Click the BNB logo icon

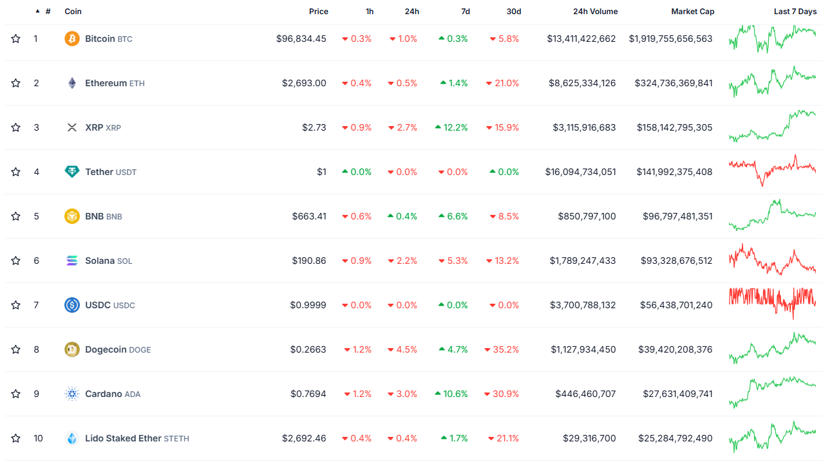click(72, 216)
